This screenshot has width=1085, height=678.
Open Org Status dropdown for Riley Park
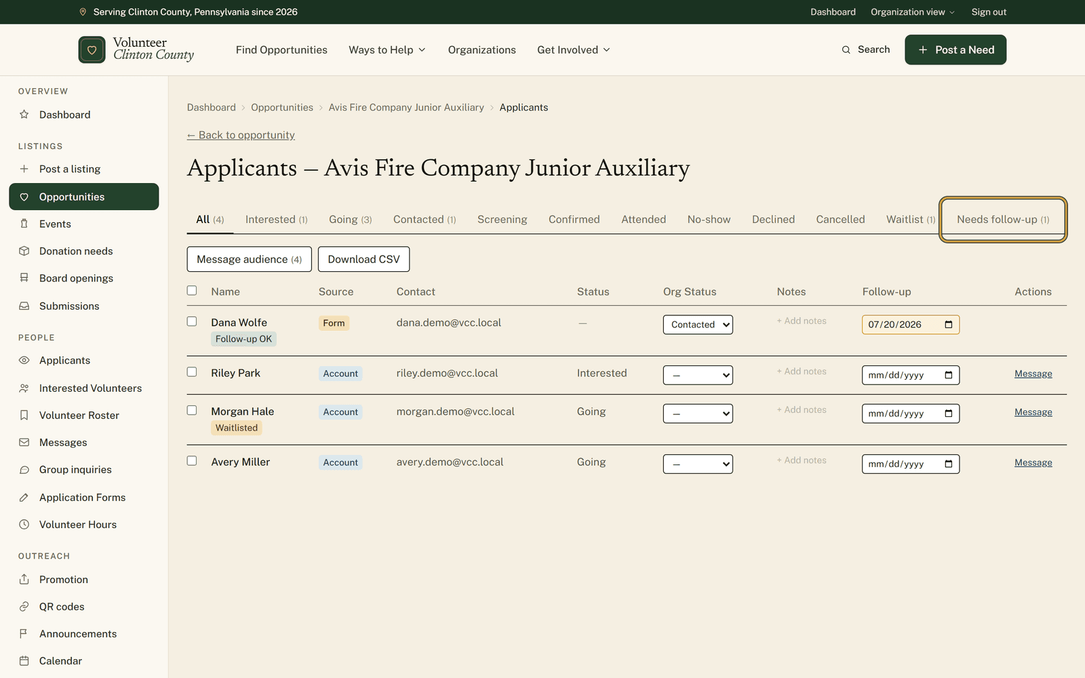click(x=698, y=375)
